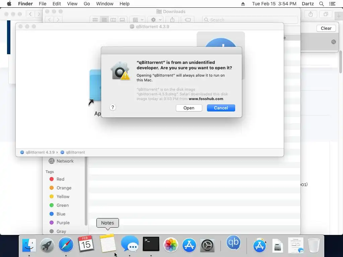Click the disk image document icon in the Dock
Screen dimensions: 343x257
pos(278,246)
